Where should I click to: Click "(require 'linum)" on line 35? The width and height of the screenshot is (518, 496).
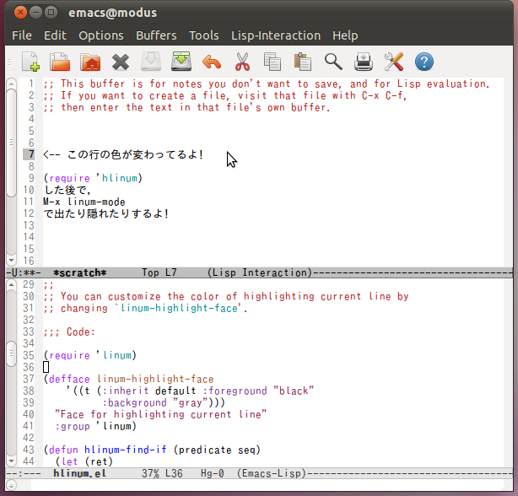pos(90,355)
